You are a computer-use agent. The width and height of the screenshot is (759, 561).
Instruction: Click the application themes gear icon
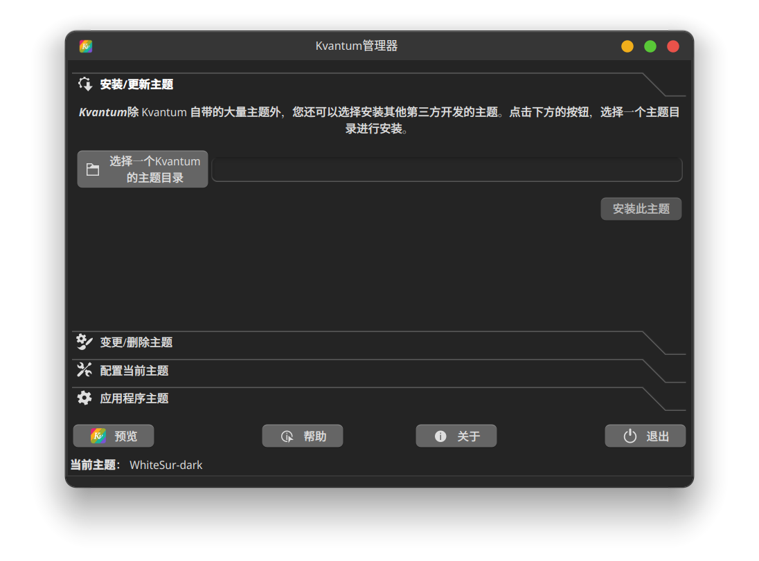click(84, 398)
